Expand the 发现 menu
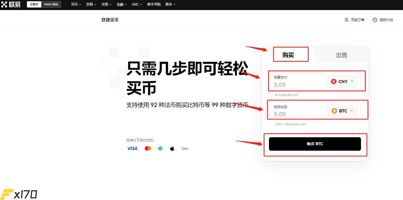The height and width of the screenshot is (200, 403). [91, 4]
